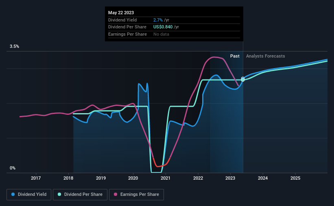This screenshot has width=334, height=206.
Task: Click the 0% y-axis label
Action: (13, 168)
